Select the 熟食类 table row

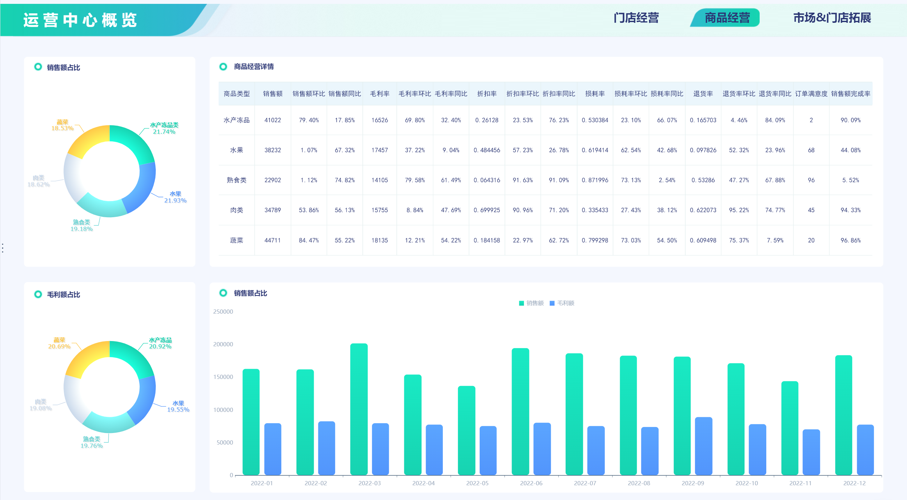(236, 180)
